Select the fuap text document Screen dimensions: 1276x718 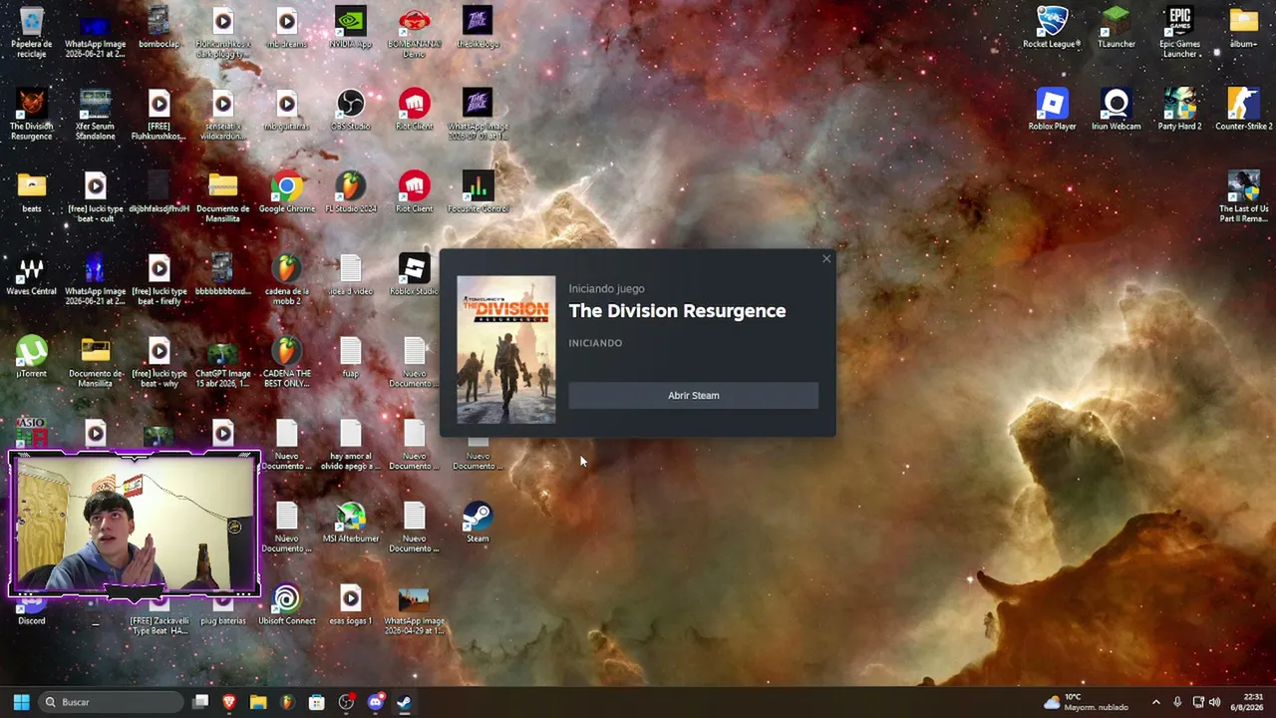(x=351, y=357)
